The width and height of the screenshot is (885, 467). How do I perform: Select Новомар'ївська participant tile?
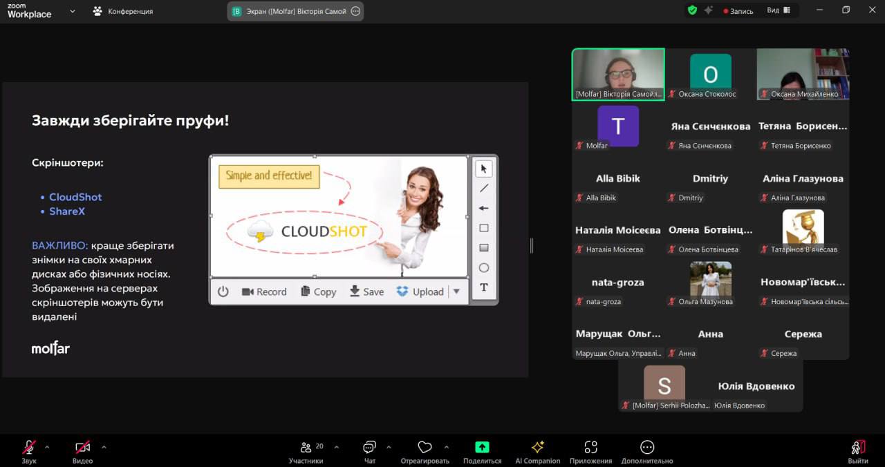803,282
